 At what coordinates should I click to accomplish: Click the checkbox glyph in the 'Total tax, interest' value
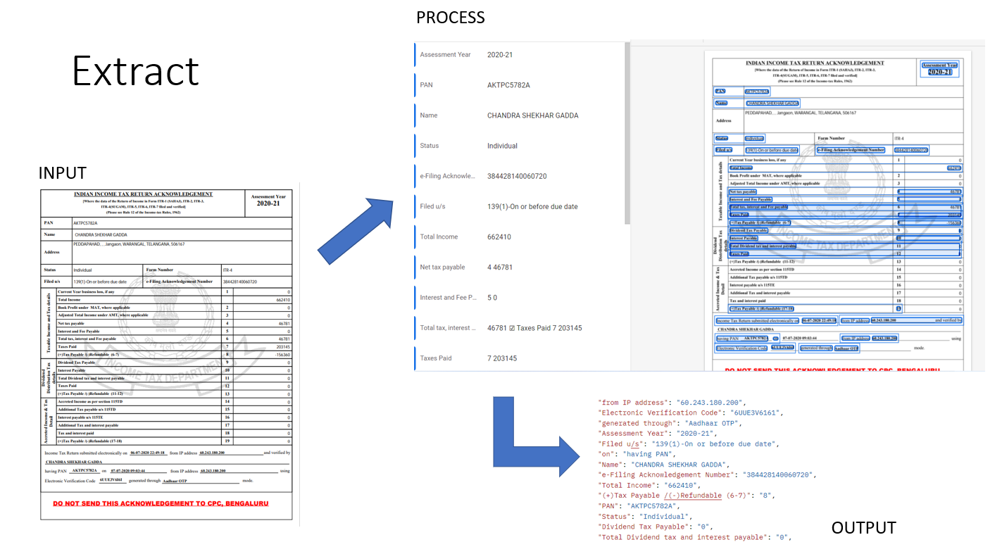click(512, 327)
